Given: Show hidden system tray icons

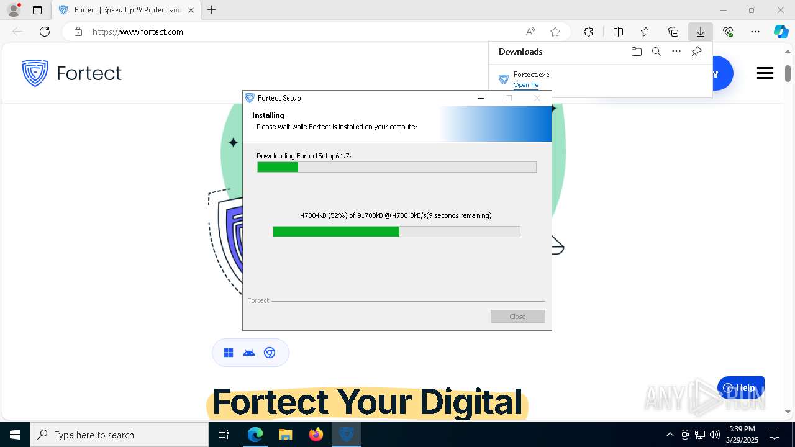Looking at the screenshot, I should click(670, 435).
